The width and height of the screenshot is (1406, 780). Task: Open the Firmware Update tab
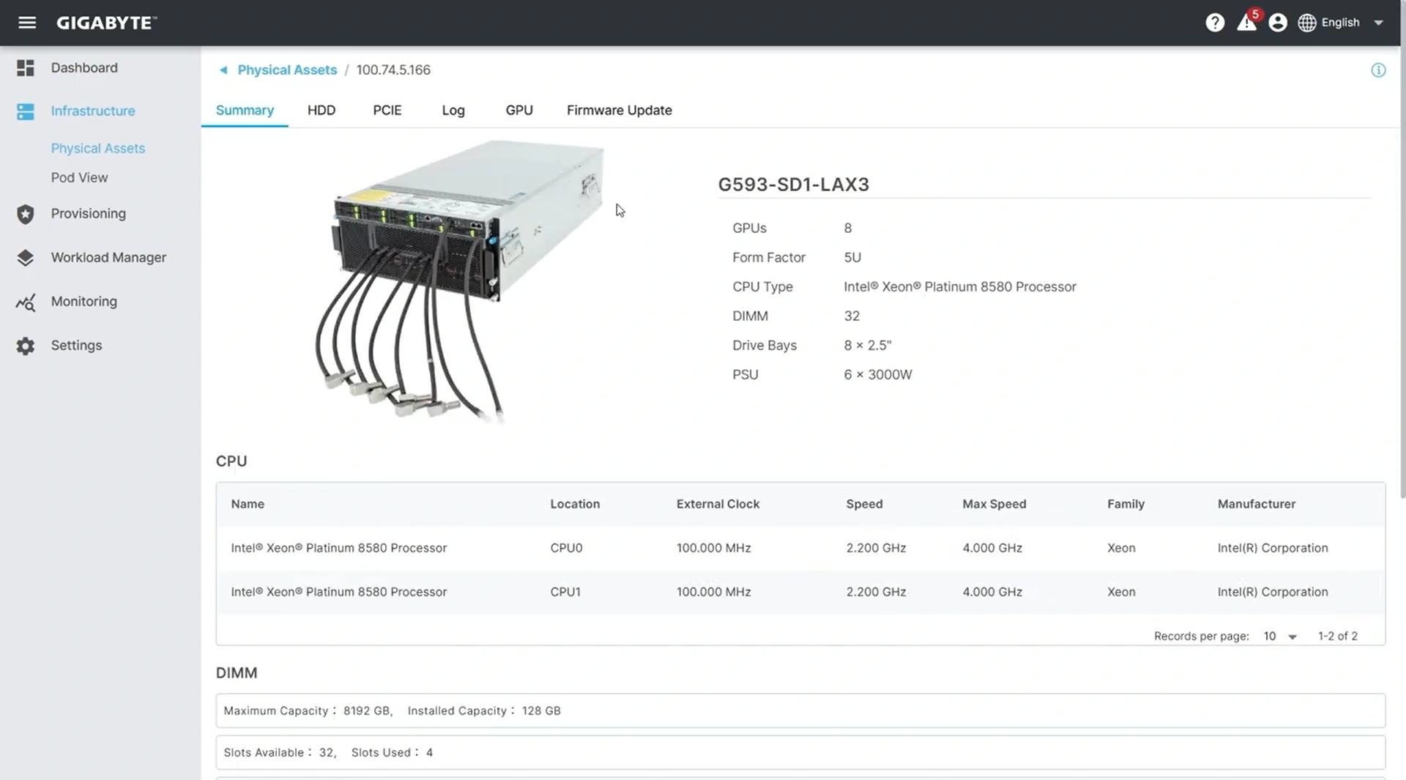pyautogui.click(x=619, y=111)
